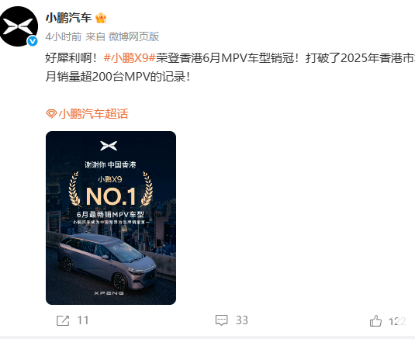This screenshot has width=415, height=339.
Task: Click the XPENG wordmark in the poster
Action: click(x=109, y=293)
